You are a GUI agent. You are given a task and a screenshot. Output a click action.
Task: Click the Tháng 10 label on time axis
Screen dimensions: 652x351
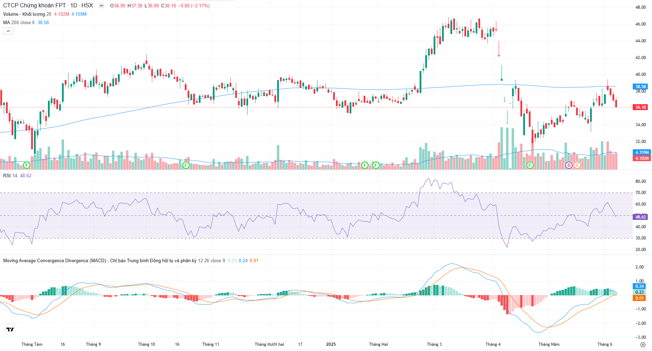(x=146, y=344)
